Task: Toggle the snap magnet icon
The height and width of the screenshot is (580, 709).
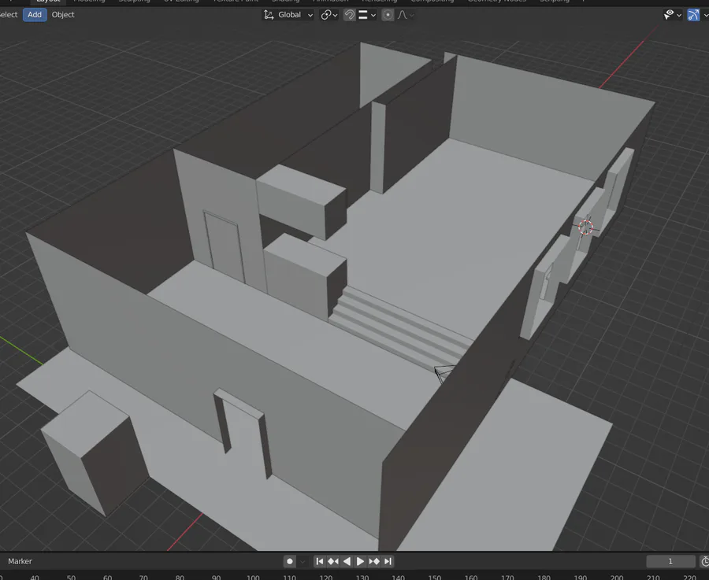Action: pyautogui.click(x=349, y=15)
